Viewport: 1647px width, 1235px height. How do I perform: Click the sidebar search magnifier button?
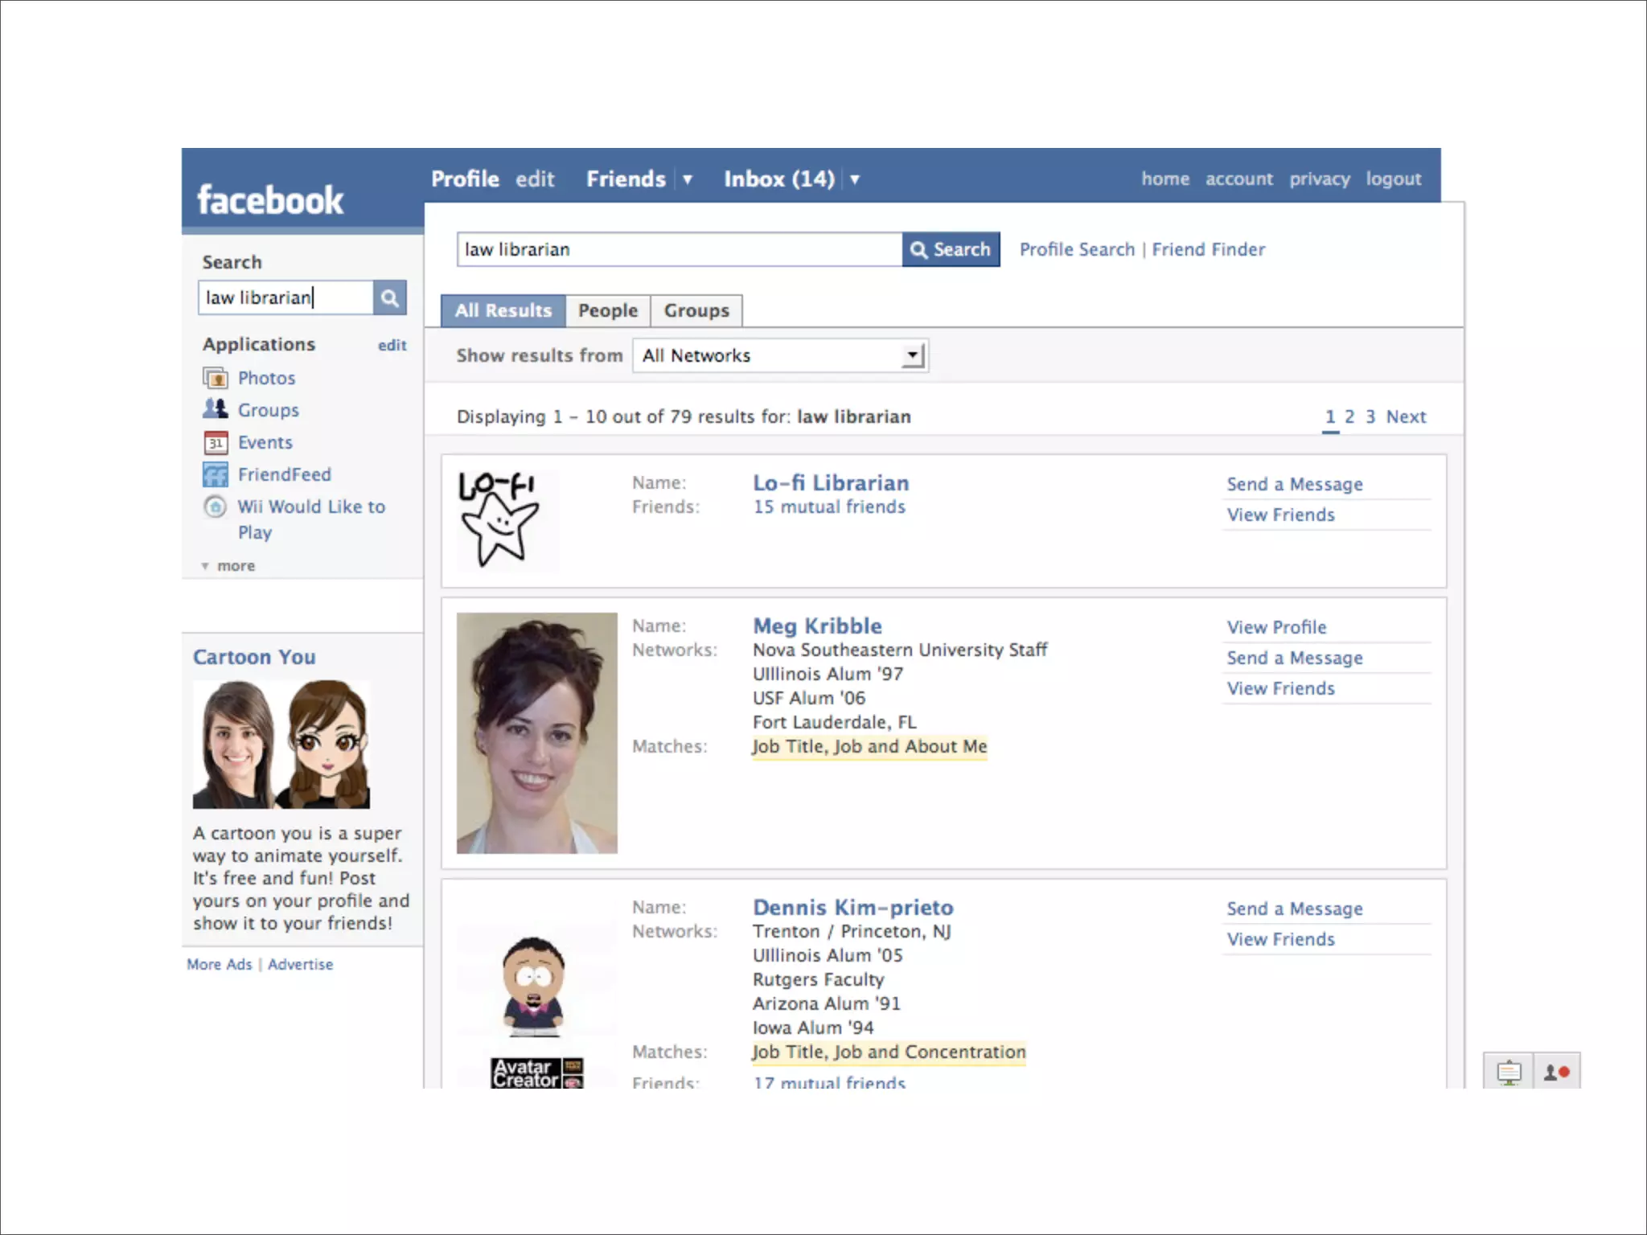[x=390, y=298]
